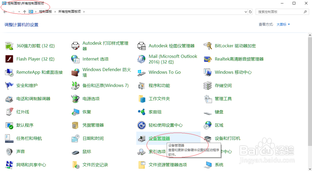312x171 pixels.
Task: Open the 日期和时间 icon
Action: [x=76, y=138]
